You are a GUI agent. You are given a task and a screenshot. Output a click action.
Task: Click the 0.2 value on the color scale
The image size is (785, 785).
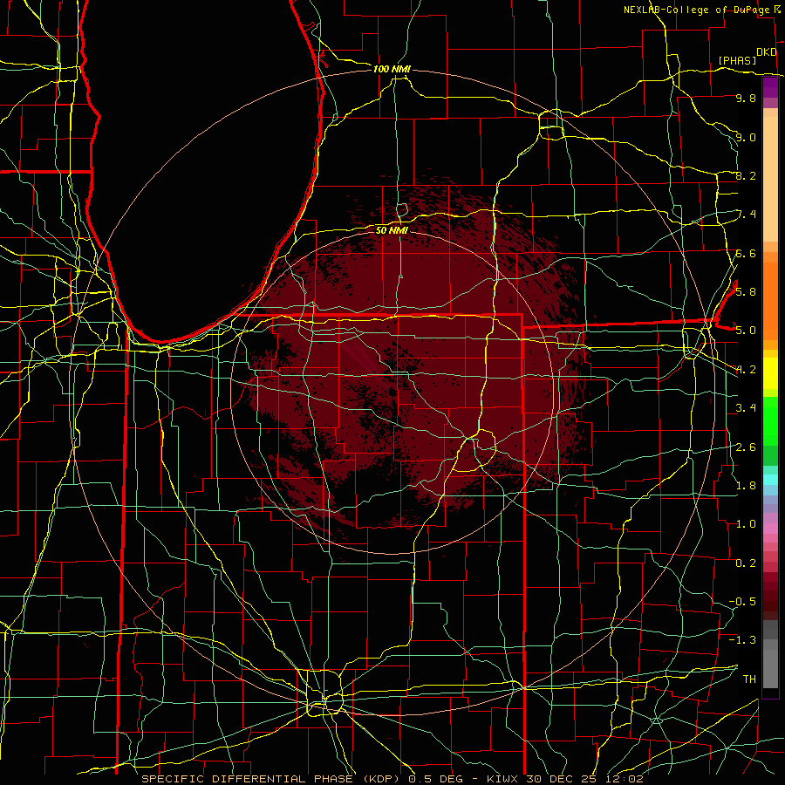click(746, 563)
